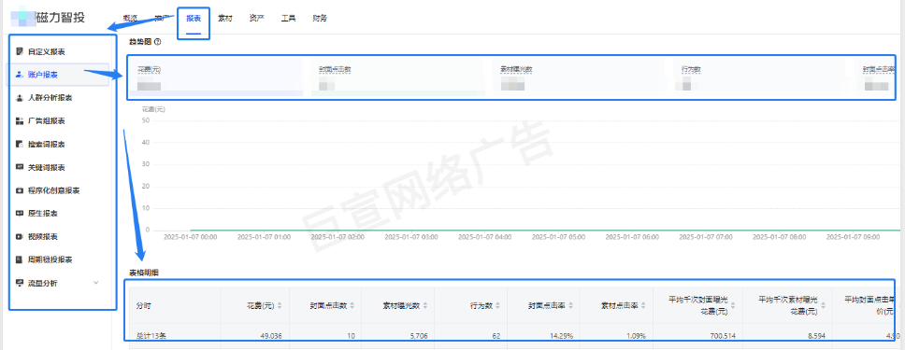Viewport: 905px width, 350px height.
Task: Sort the table by 素材曝光数 column
Action: 424,306
